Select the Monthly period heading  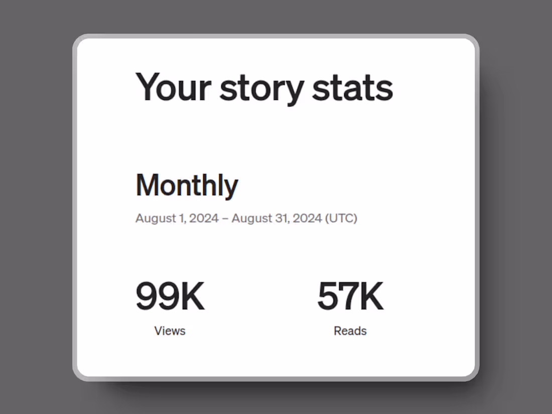point(187,185)
